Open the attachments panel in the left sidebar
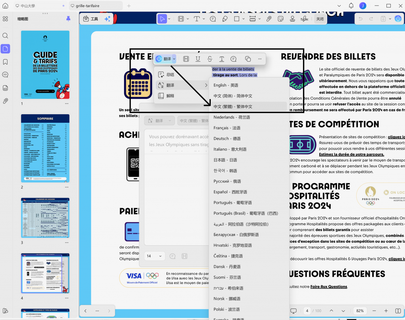The height and width of the screenshot is (320, 405). point(5,101)
